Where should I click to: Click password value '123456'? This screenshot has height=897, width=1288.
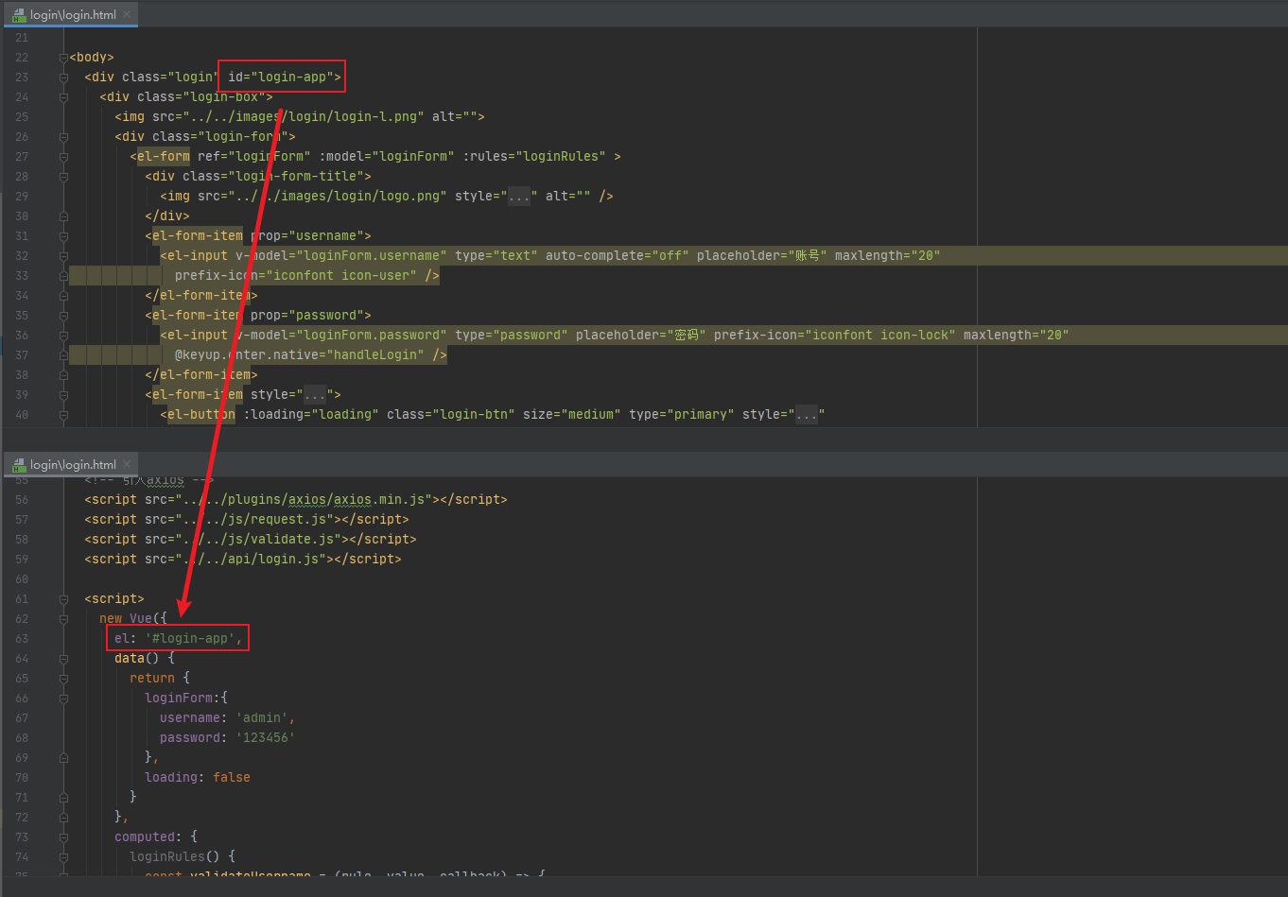(266, 738)
